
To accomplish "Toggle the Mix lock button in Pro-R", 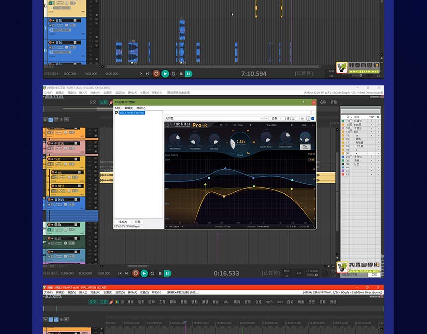I will click(305, 147).
